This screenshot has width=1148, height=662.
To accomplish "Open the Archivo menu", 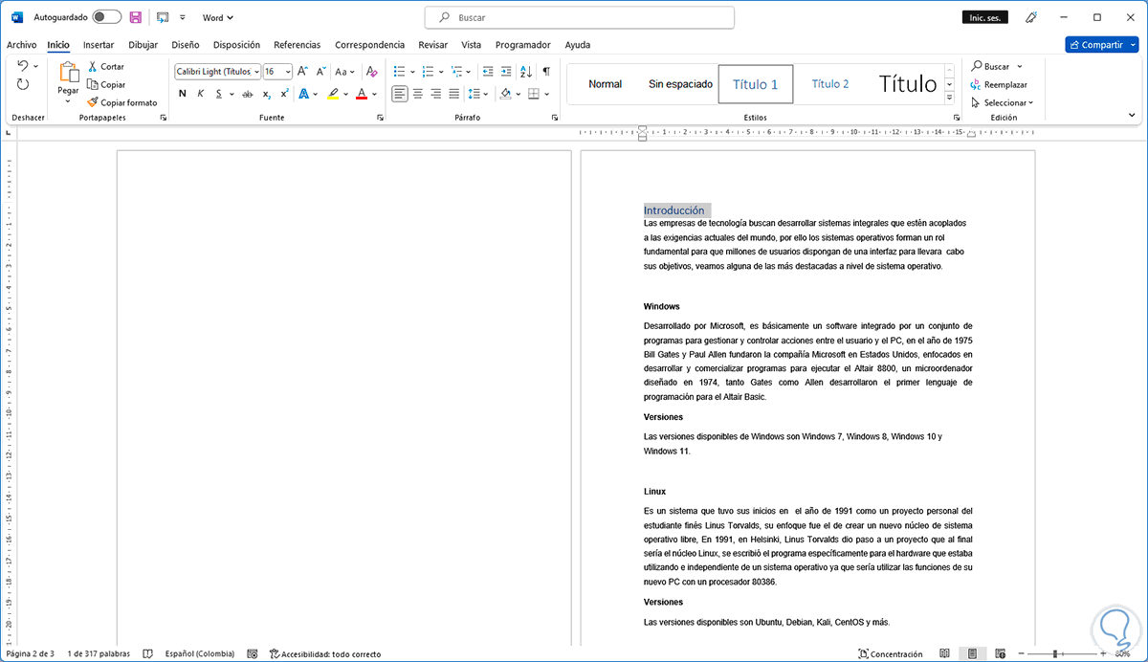I will 21,45.
